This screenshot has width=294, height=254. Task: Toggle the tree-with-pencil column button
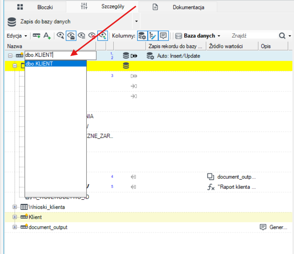[x=153, y=36]
